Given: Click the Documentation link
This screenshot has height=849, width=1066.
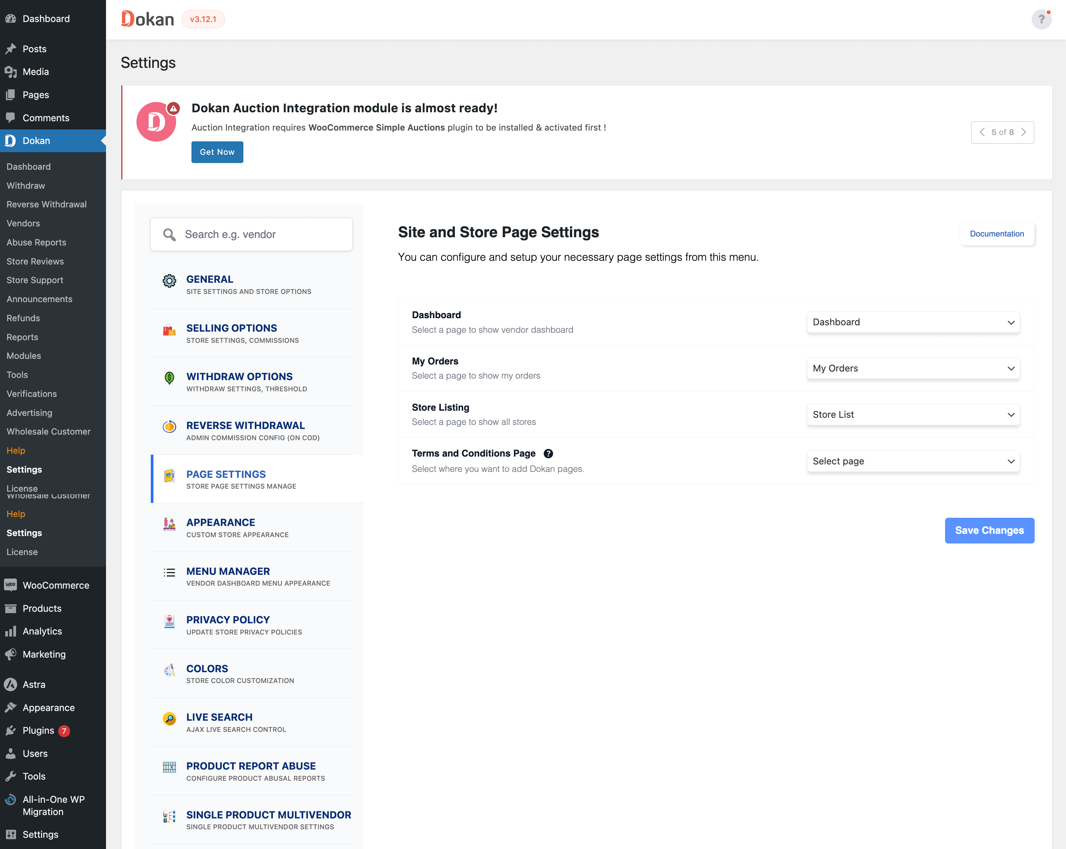Looking at the screenshot, I should tap(997, 233).
